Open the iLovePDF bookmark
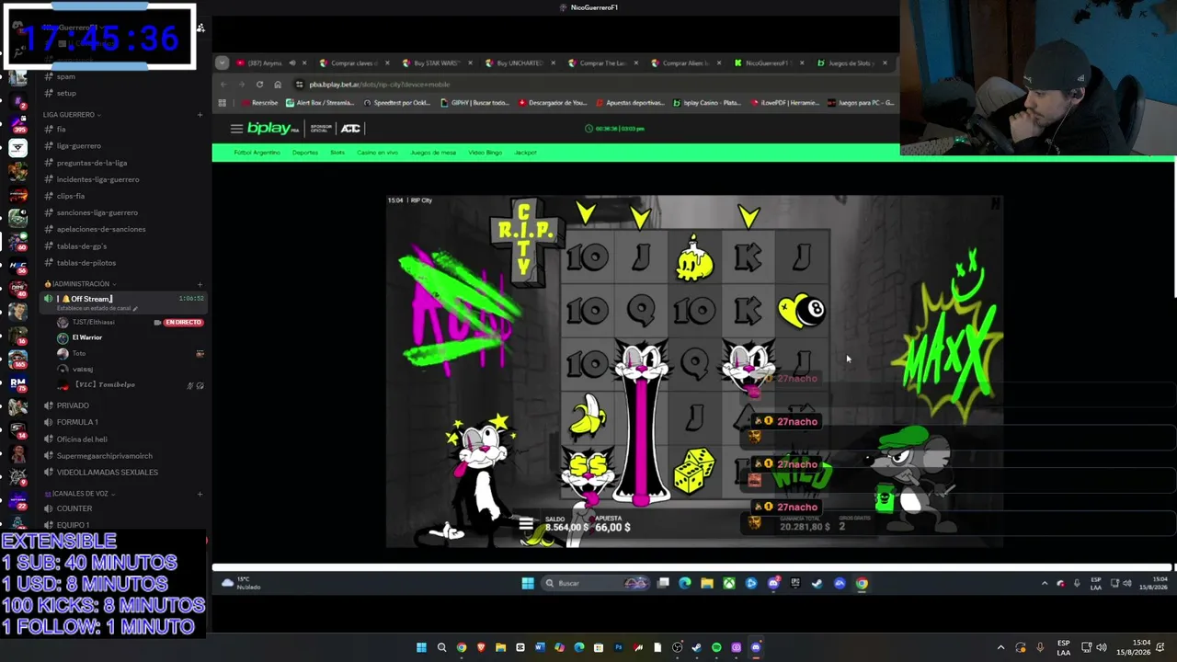 click(786, 103)
